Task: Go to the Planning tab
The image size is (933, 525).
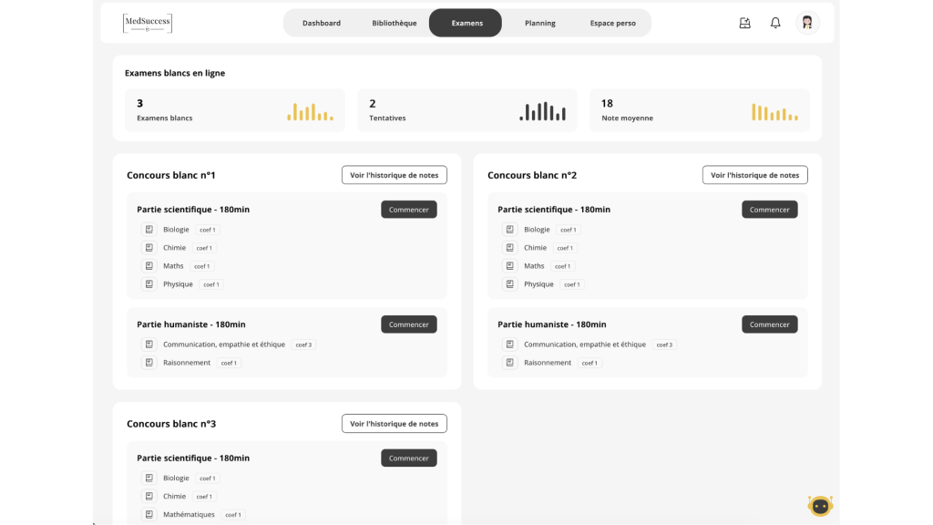Action: 539,23
